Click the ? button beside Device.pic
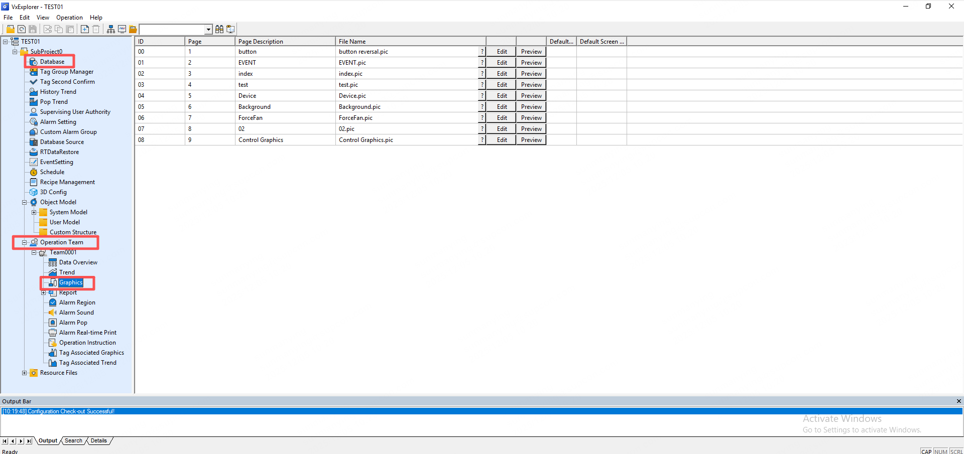The width and height of the screenshot is (964, 454). coord(482,96)
